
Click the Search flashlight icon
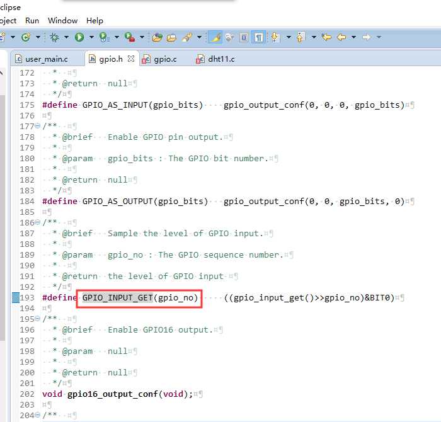point(187,37)
